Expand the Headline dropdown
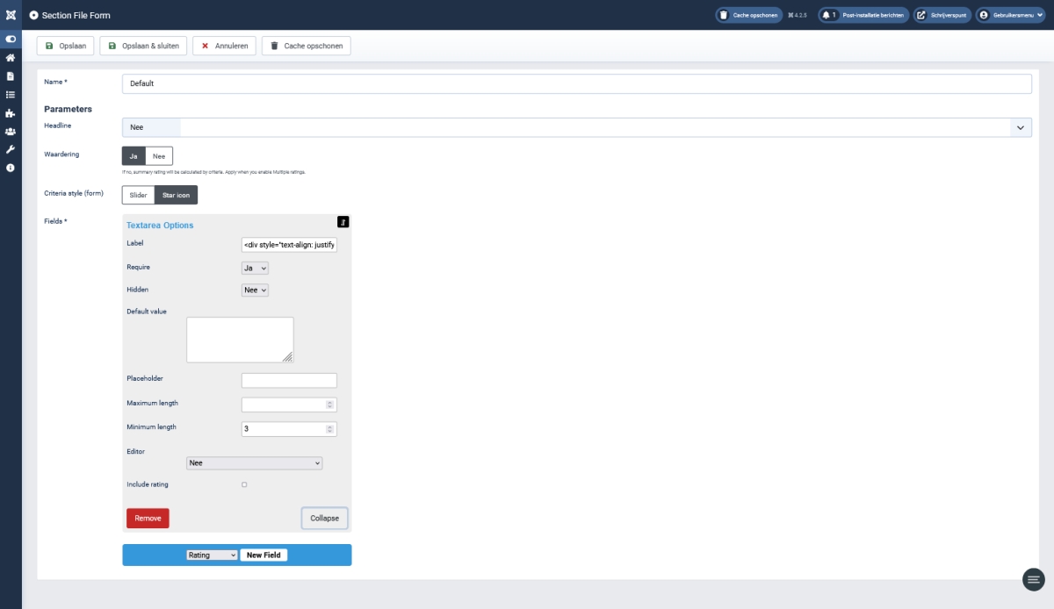This screenshot has width=1054, height=609. pos(1020,128)
